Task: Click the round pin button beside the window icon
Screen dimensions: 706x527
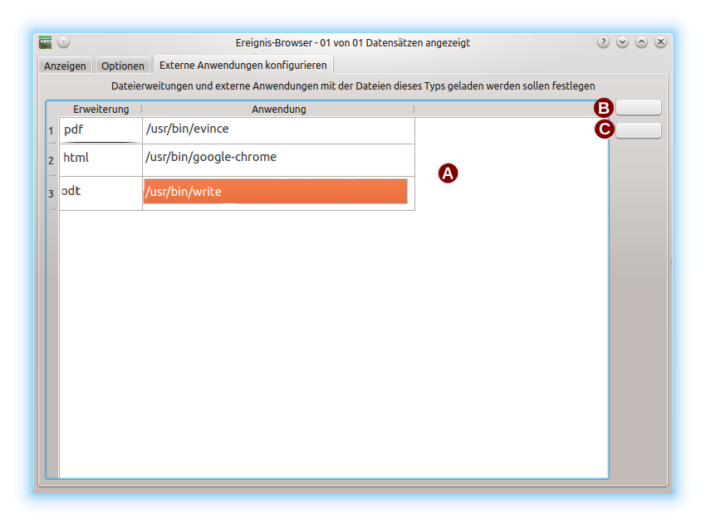Action: [64, 42]
